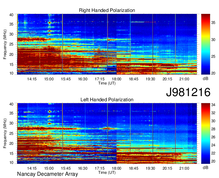Click the right-handed spectrogram plot area

(107, 44)
